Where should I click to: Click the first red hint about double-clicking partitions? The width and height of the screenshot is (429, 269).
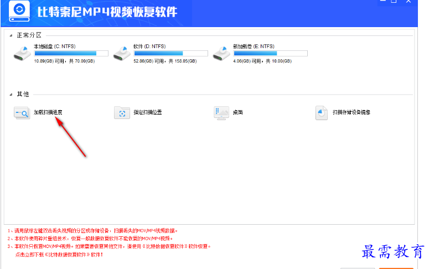(93, 231)
